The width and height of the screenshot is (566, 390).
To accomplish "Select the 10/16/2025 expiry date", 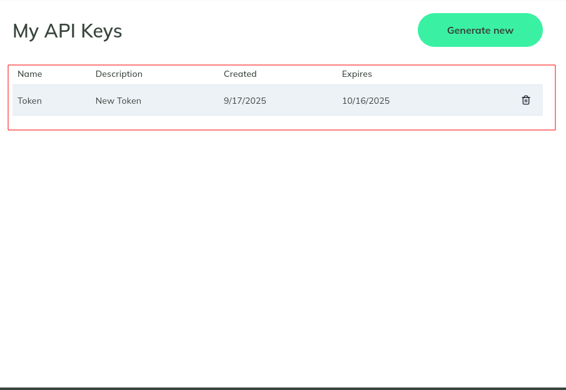I will pyautogui.click(x=366, y=100).
